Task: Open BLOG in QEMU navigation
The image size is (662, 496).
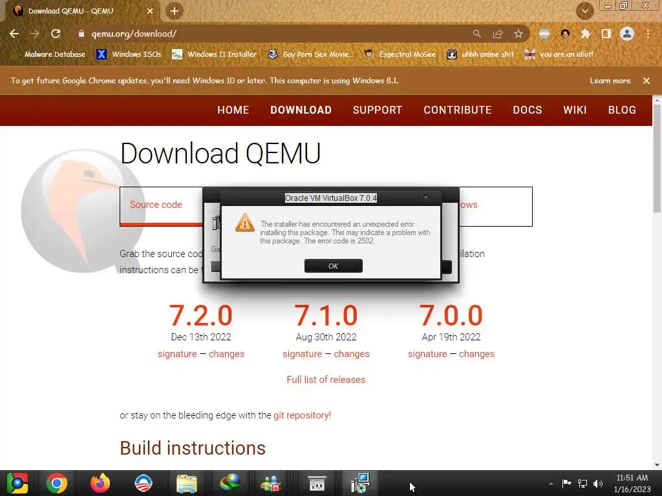Action: pyautogui.click(x=622, y=110)
